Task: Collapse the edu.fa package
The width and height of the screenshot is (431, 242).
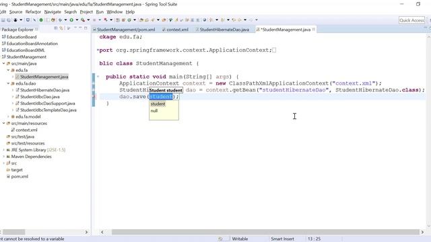Action: [8, 70]
